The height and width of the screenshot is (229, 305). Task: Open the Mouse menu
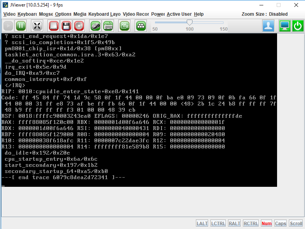point(46,14)
